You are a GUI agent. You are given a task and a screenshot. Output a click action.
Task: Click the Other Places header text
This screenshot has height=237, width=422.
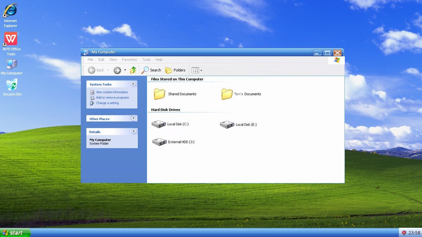99,119
